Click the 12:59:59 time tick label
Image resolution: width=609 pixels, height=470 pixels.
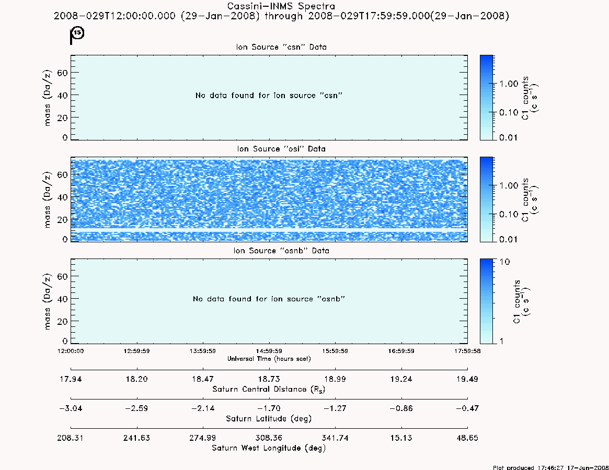(137, 351)
